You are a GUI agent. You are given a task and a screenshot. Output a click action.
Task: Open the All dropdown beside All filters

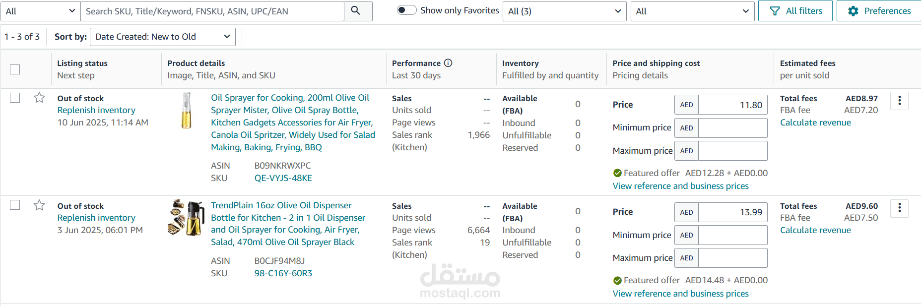pyautogui.click(x=692, y=11)
